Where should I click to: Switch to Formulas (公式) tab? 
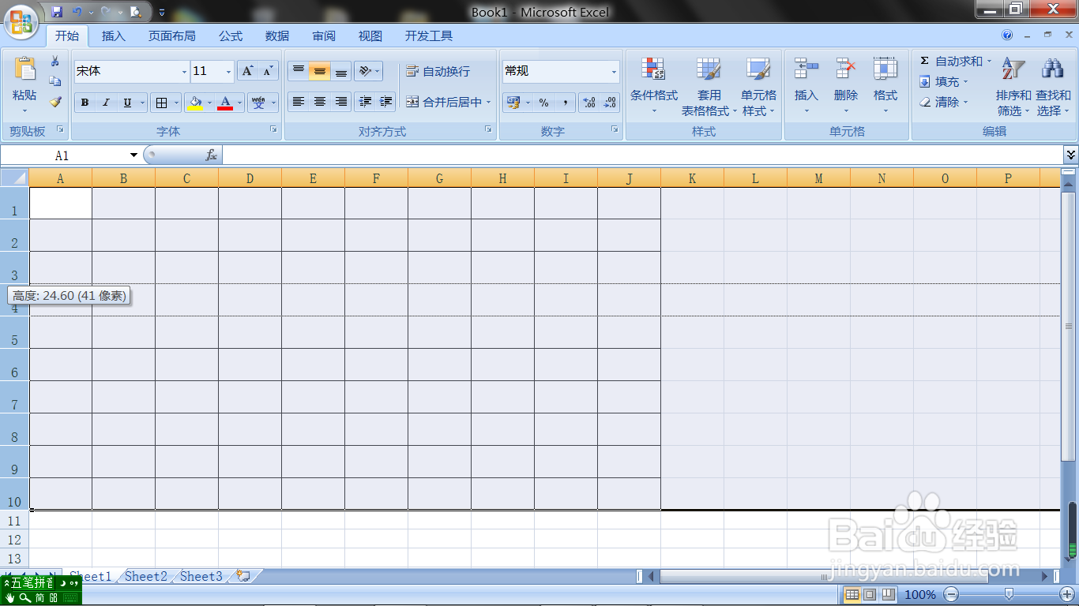tap(231, 36)
